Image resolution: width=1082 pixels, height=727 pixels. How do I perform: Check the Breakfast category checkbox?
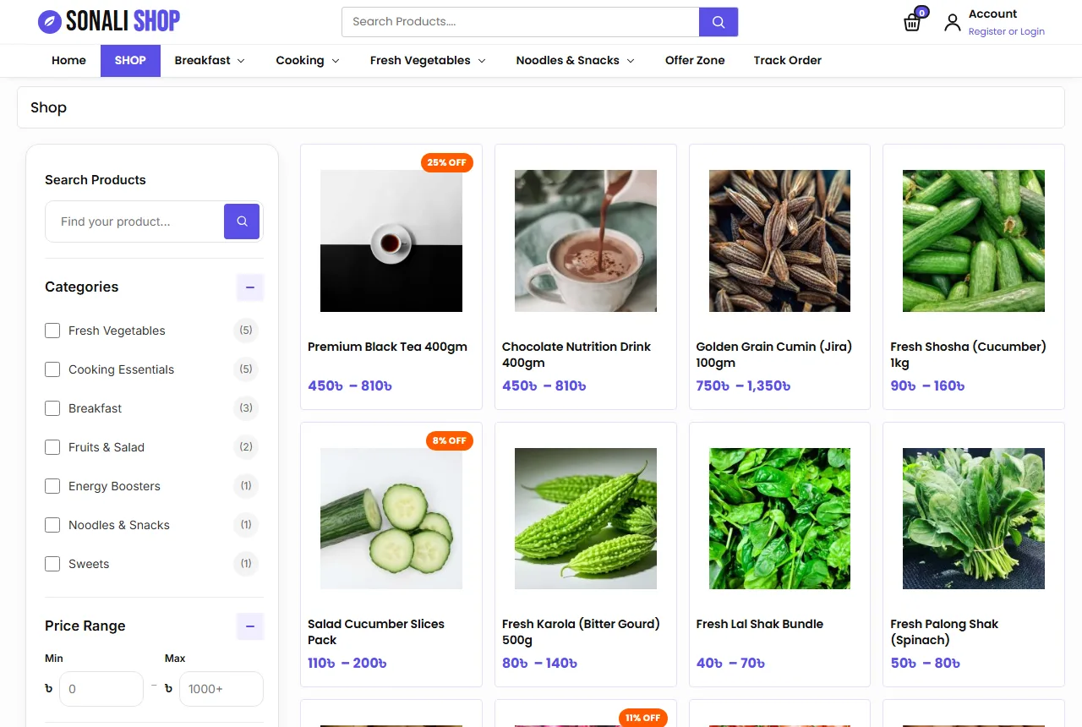click(52, 408)
